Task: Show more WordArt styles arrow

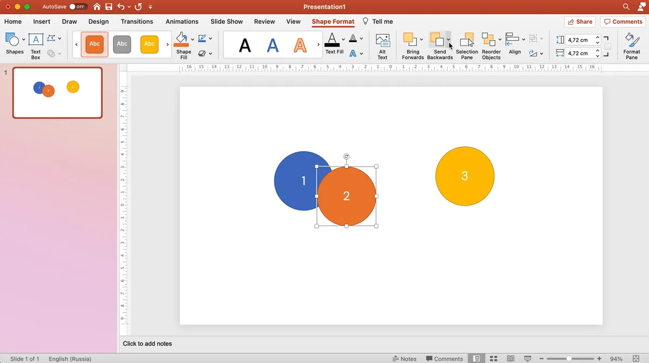Action: tap(318, 44)
